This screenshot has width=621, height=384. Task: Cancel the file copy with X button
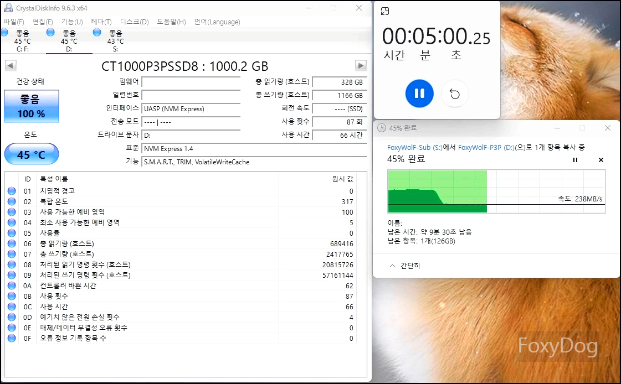601,160
